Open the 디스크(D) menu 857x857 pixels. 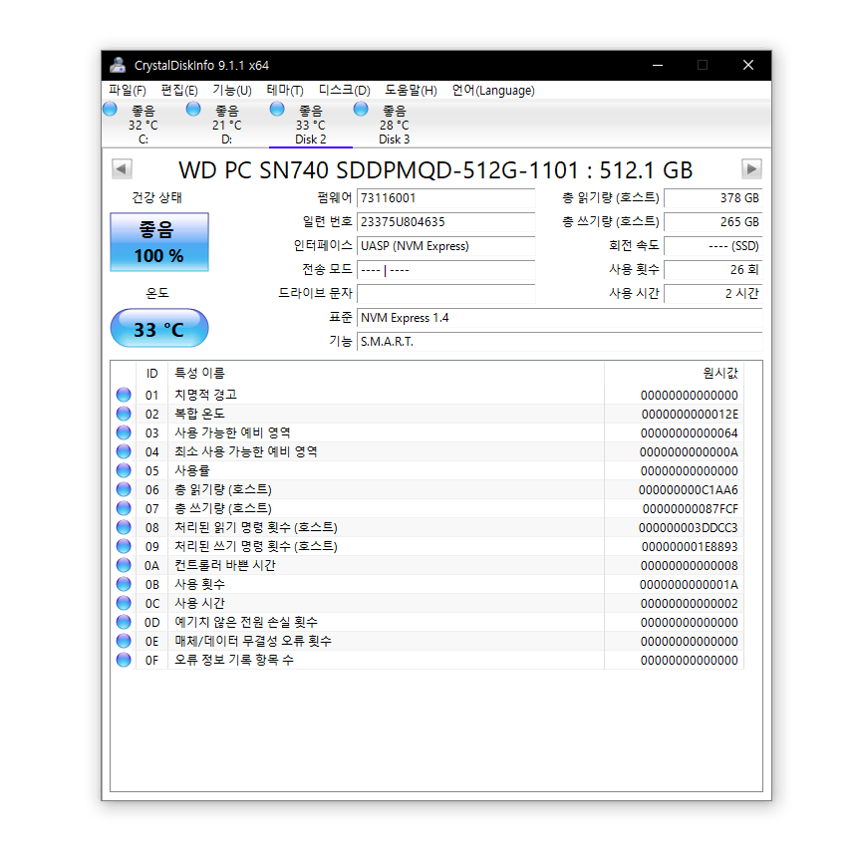(x=345, y=90)
